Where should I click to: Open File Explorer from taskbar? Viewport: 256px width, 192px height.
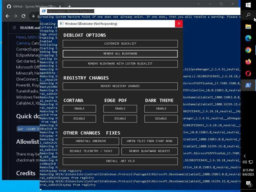248,26
